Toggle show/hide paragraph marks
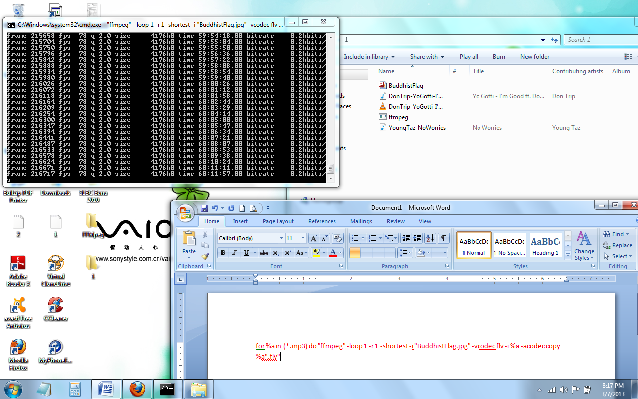This screenshot has height=399, width=638. pos(443,238)
